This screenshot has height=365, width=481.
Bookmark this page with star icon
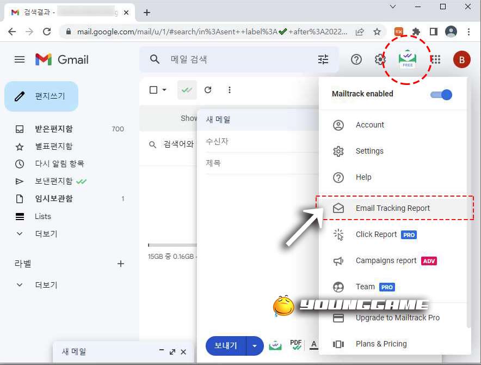(x=377, y=32)
